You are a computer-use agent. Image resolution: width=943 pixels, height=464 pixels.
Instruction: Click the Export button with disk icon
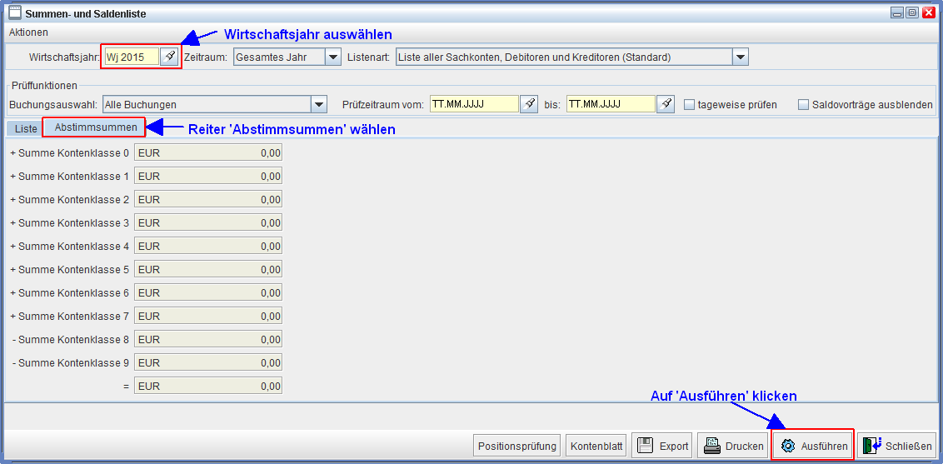(661, 446)
